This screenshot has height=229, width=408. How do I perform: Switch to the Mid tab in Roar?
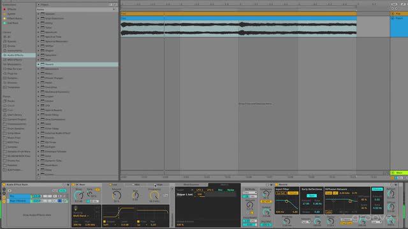click(x=136, y=184)
